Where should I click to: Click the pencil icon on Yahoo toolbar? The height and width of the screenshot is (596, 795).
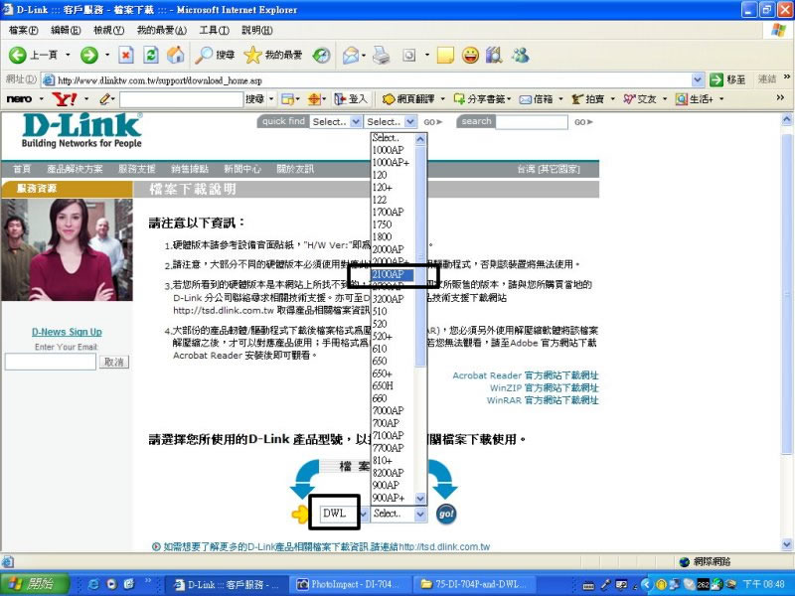coord(105,98)
